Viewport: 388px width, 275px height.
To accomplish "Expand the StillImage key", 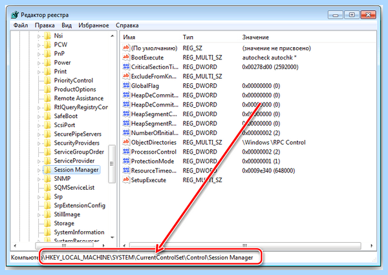I will pyautogui.click(x=39, y=215).
